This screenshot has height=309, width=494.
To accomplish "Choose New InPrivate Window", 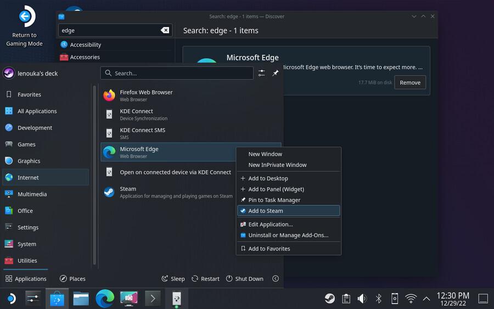I will (289, 165).
